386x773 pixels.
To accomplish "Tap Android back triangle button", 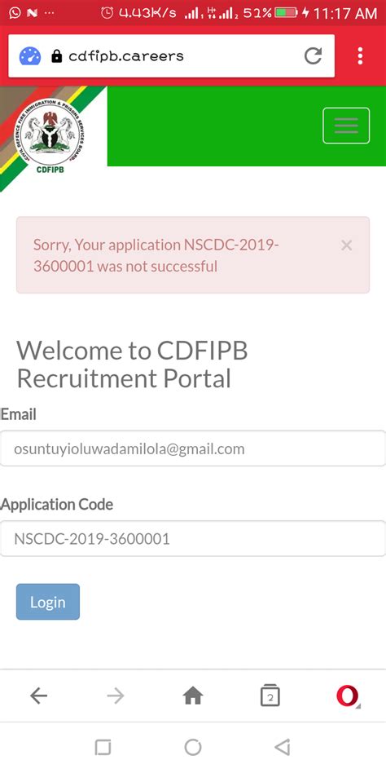I will [x=283, y=748].
